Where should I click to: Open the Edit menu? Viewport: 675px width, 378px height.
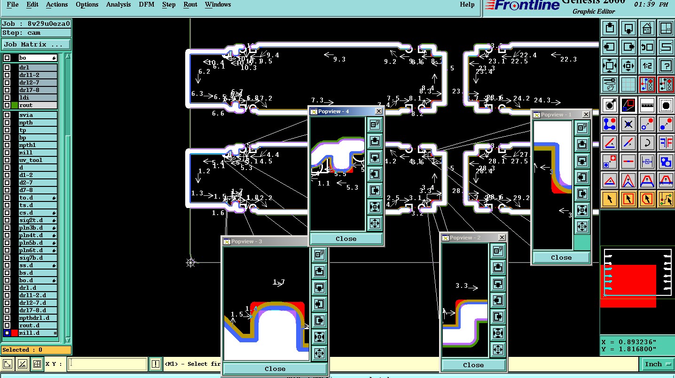click(32, 5)
